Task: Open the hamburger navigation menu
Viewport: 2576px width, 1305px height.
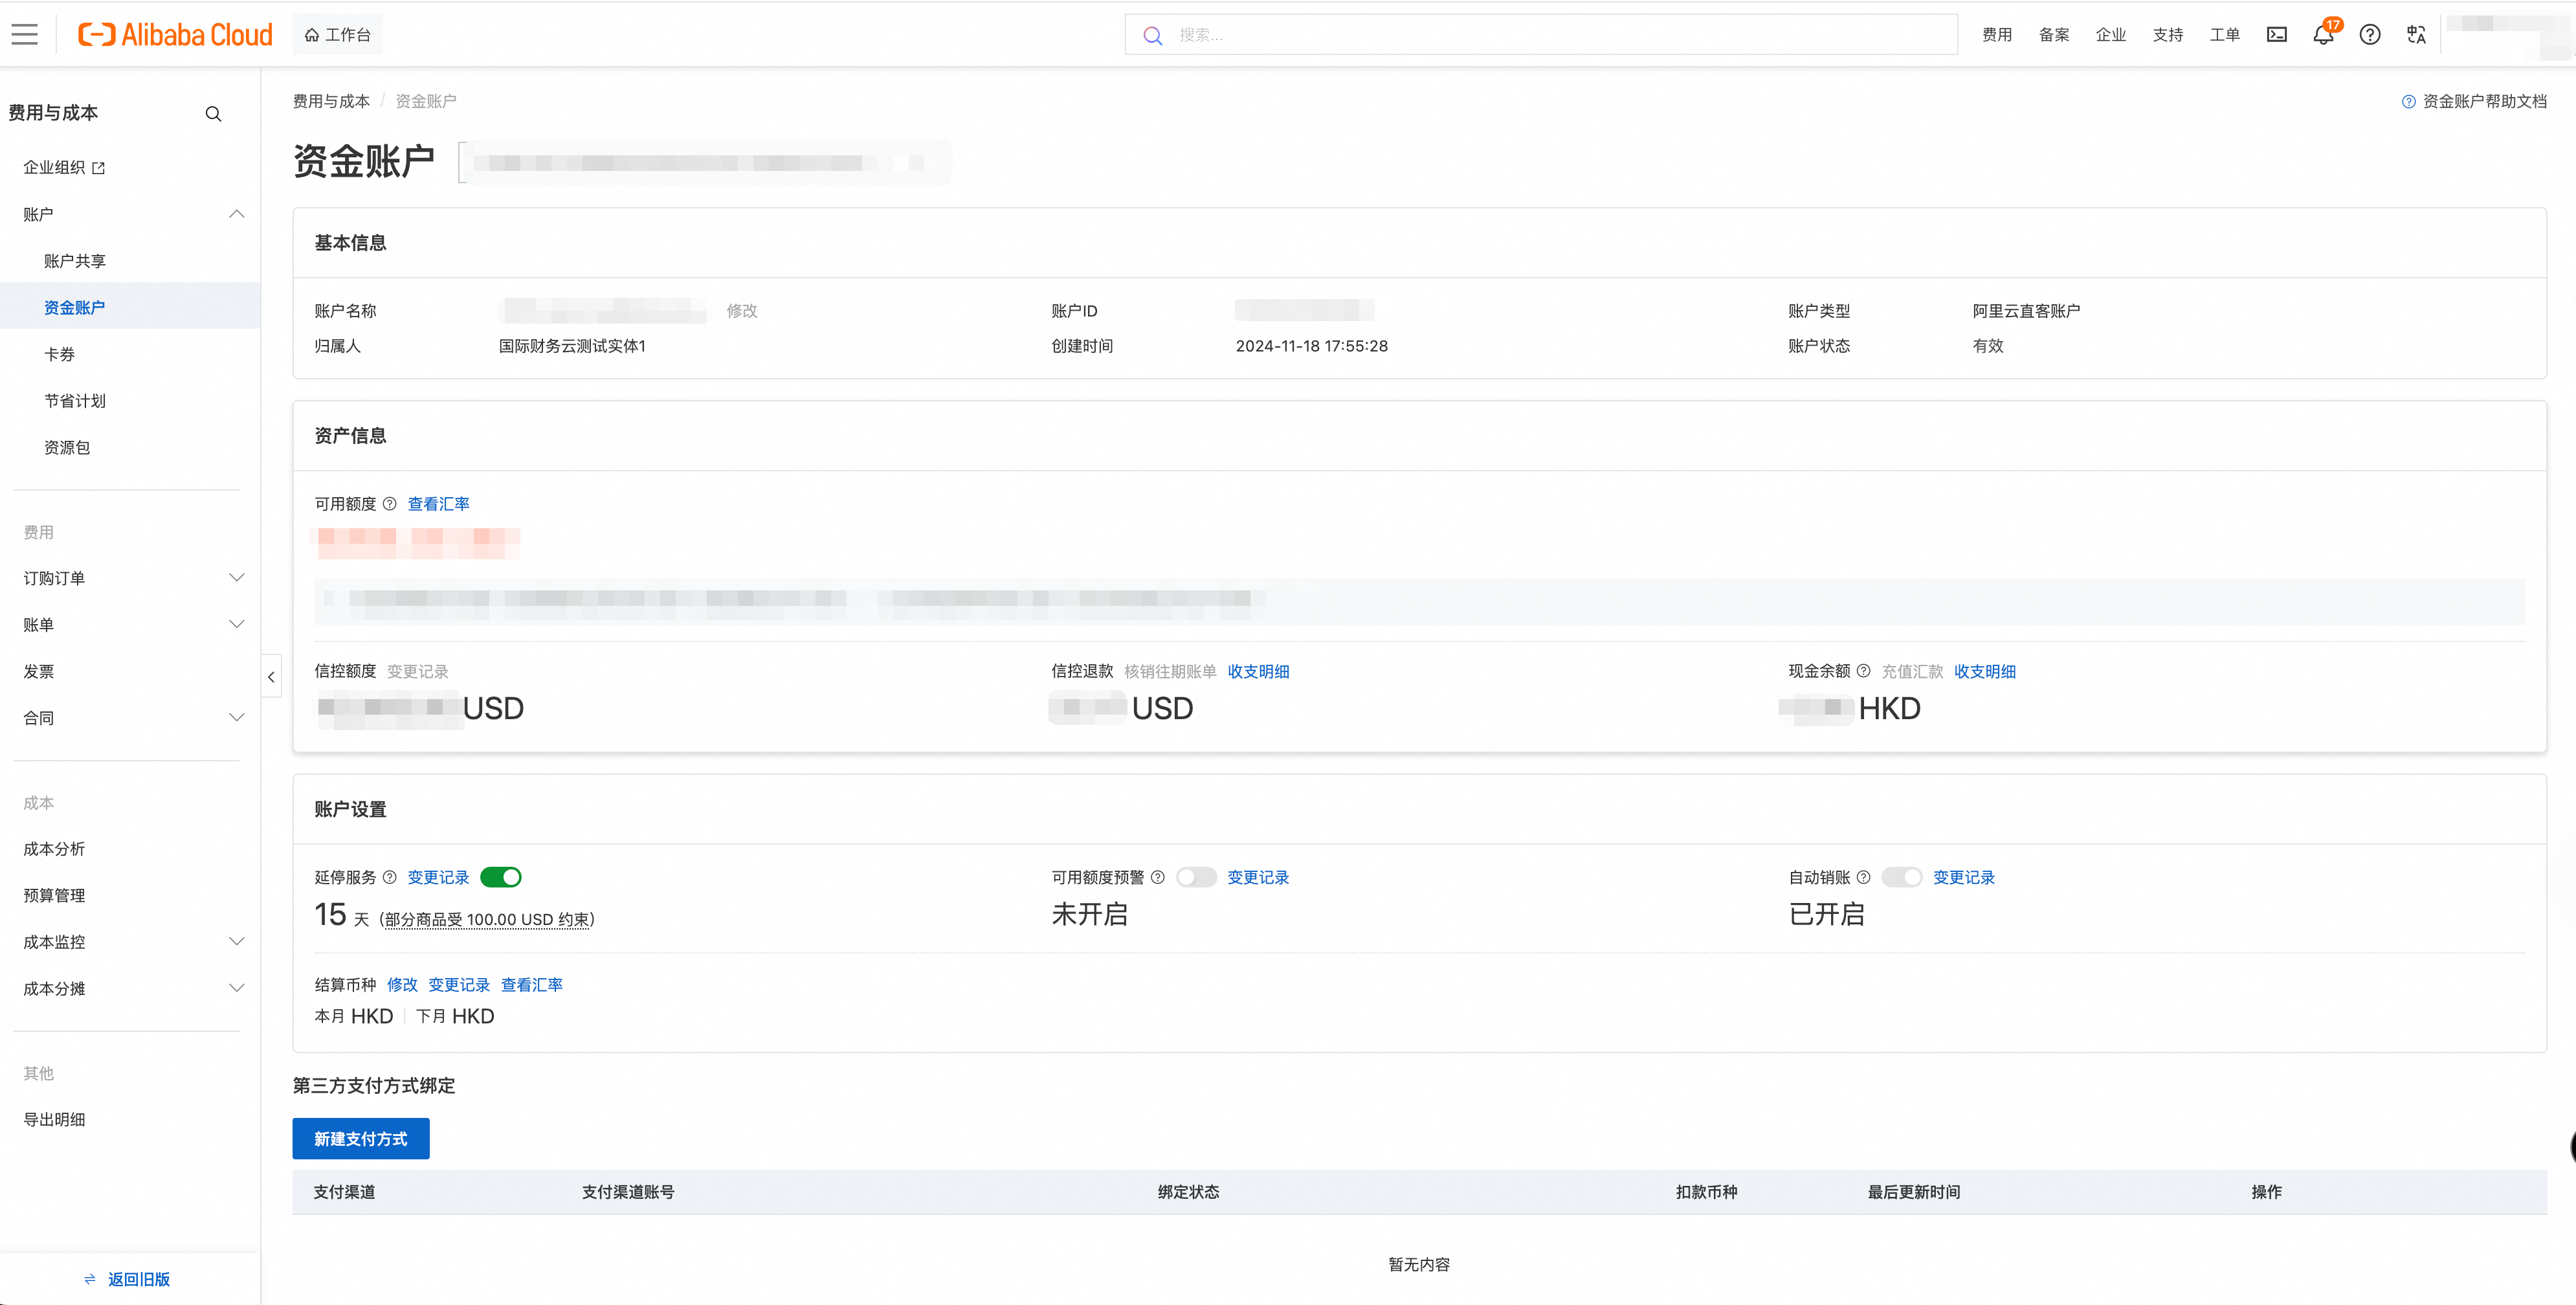Action: point(24,34)
